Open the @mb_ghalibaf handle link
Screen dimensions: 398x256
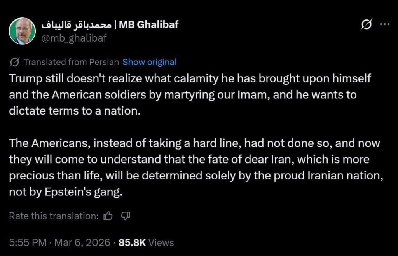[73, 38]
